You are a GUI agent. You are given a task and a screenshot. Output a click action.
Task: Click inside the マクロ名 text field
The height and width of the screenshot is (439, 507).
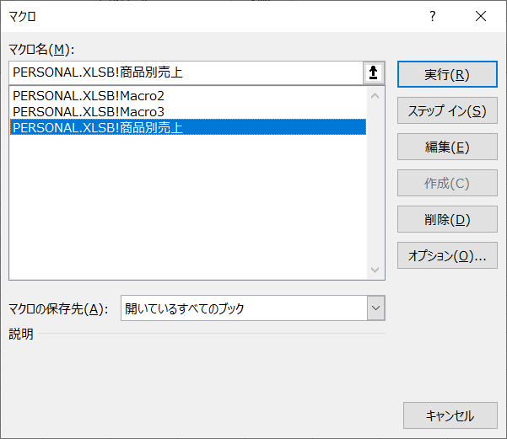[186, 73]
